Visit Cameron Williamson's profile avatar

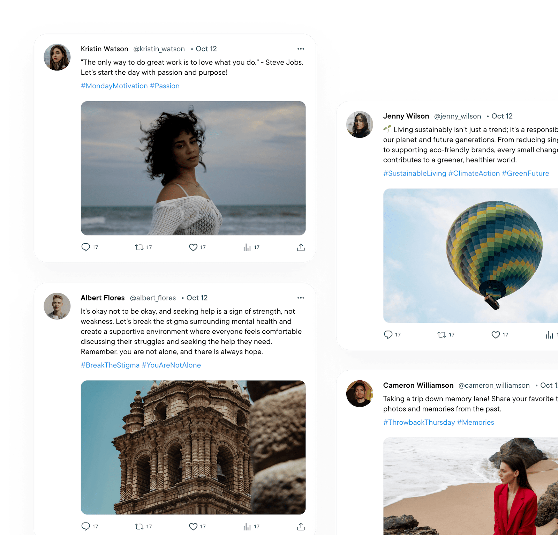coord(360,393)
